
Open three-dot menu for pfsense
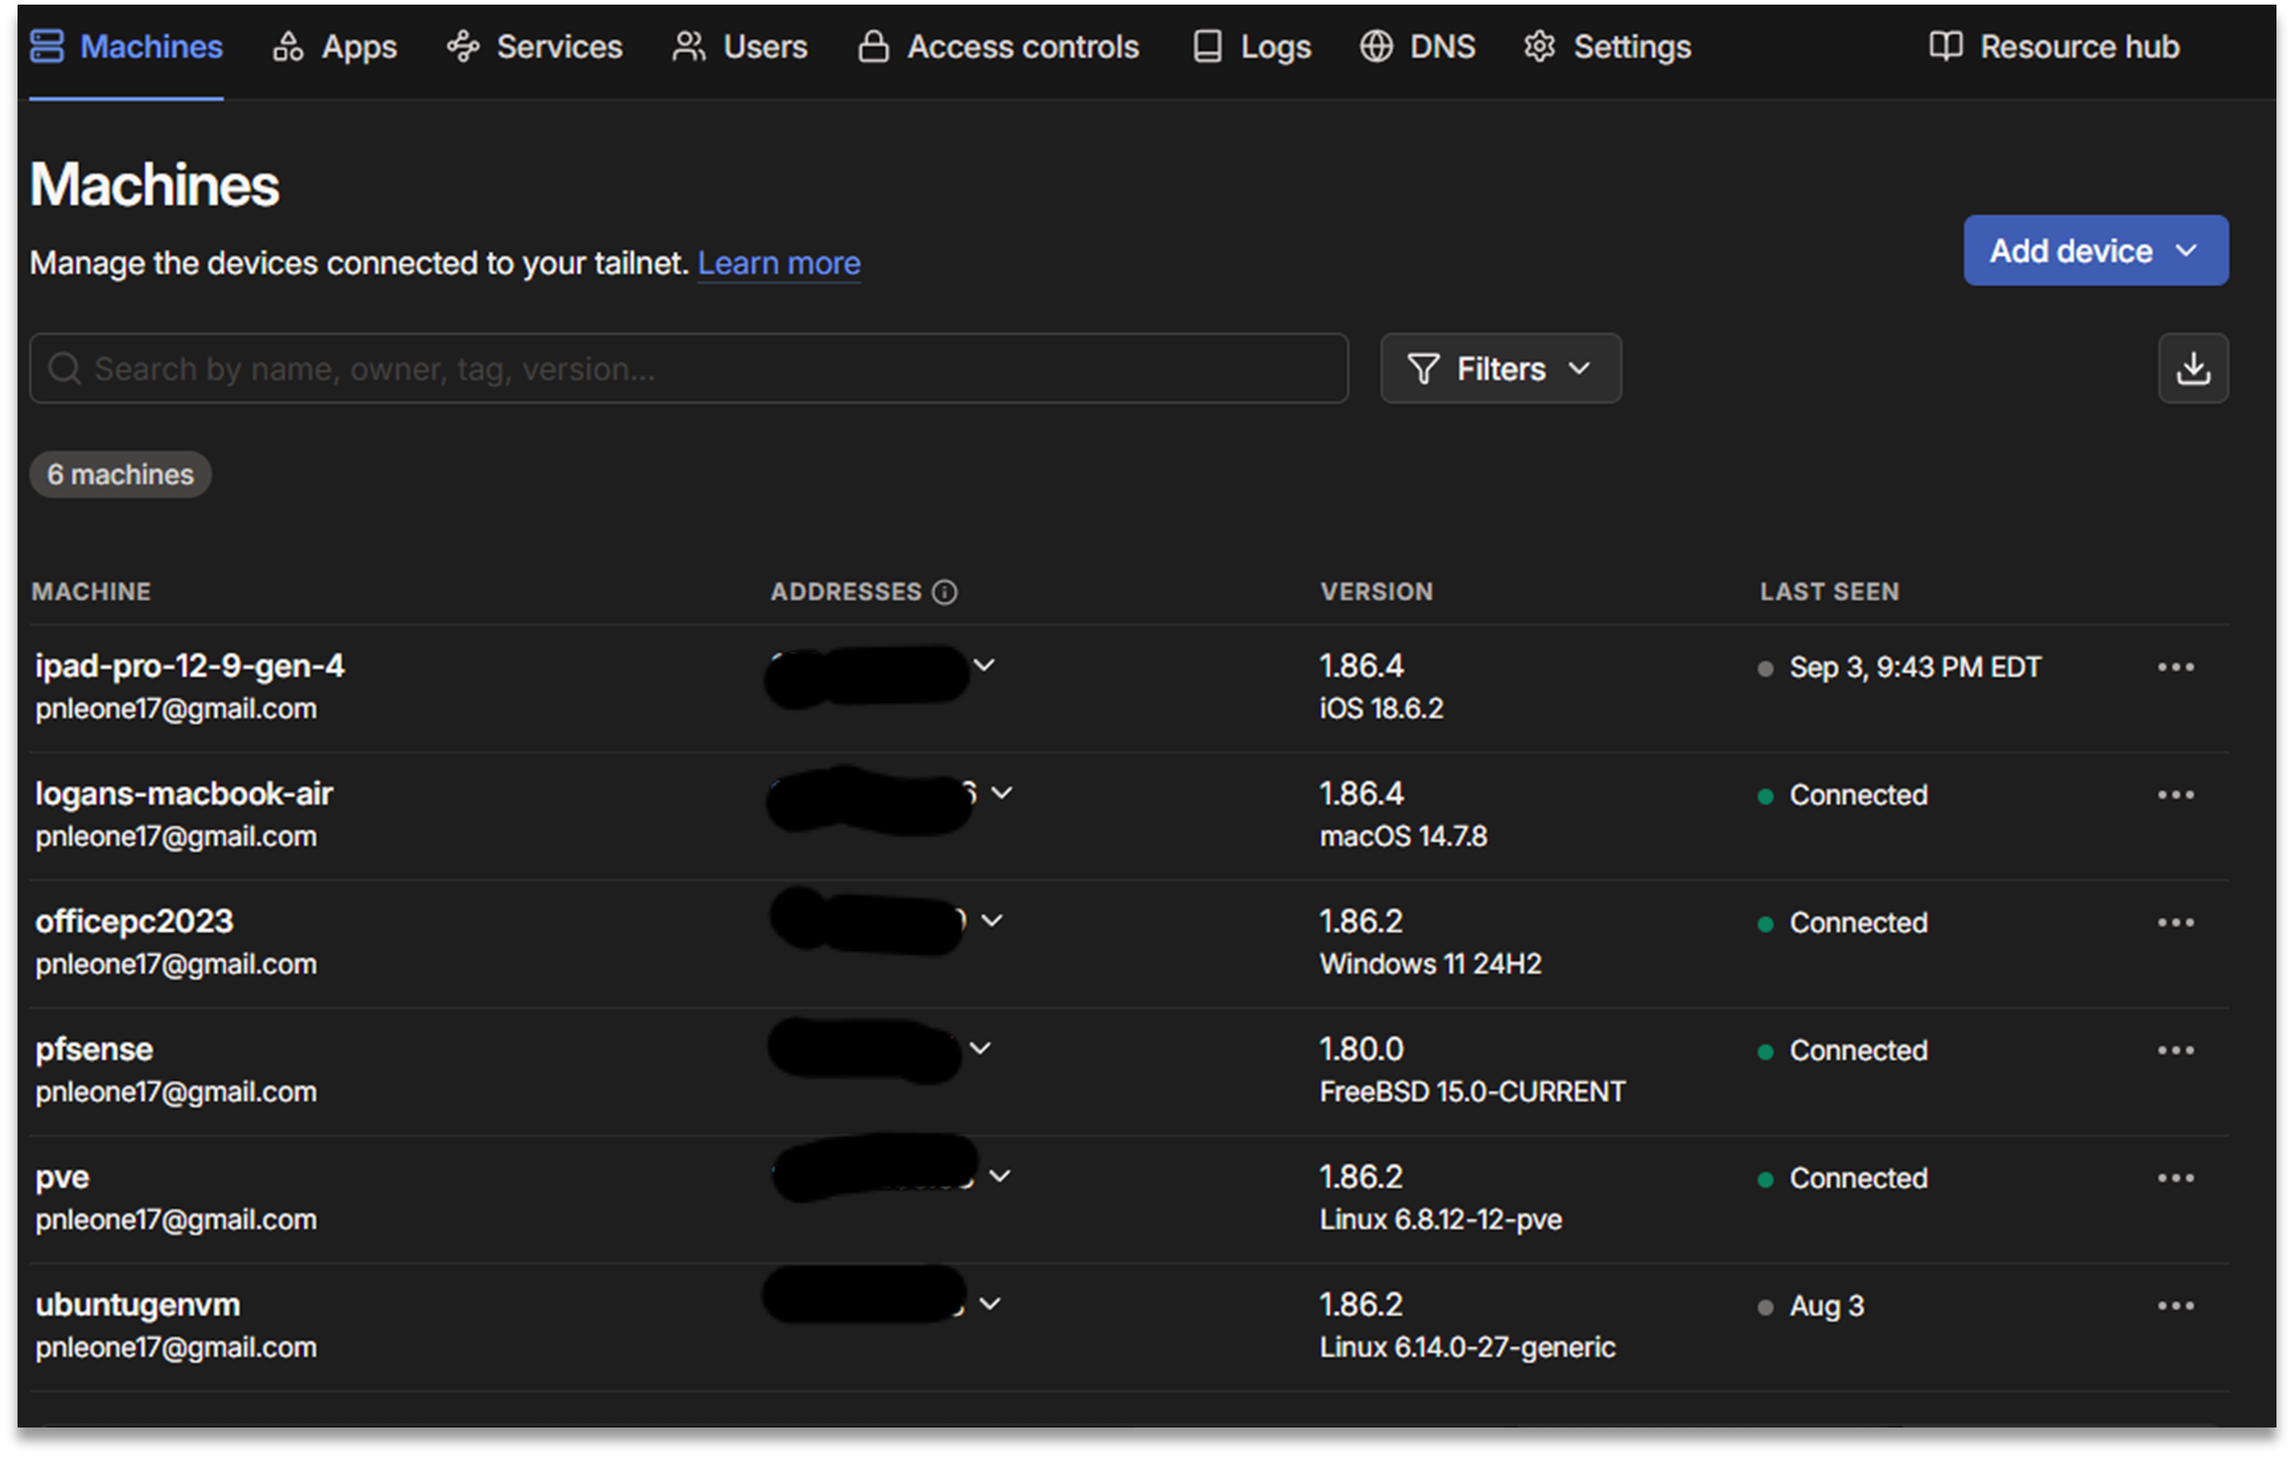2175,1050
